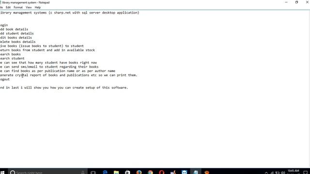Click the 'create setup of this software' line
Viewport: 310px width, 174px height.
pyautogui.click(x=64, y=87)
